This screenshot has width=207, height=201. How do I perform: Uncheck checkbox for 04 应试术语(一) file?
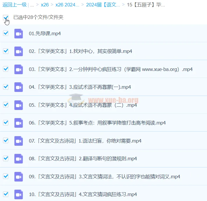6,87
